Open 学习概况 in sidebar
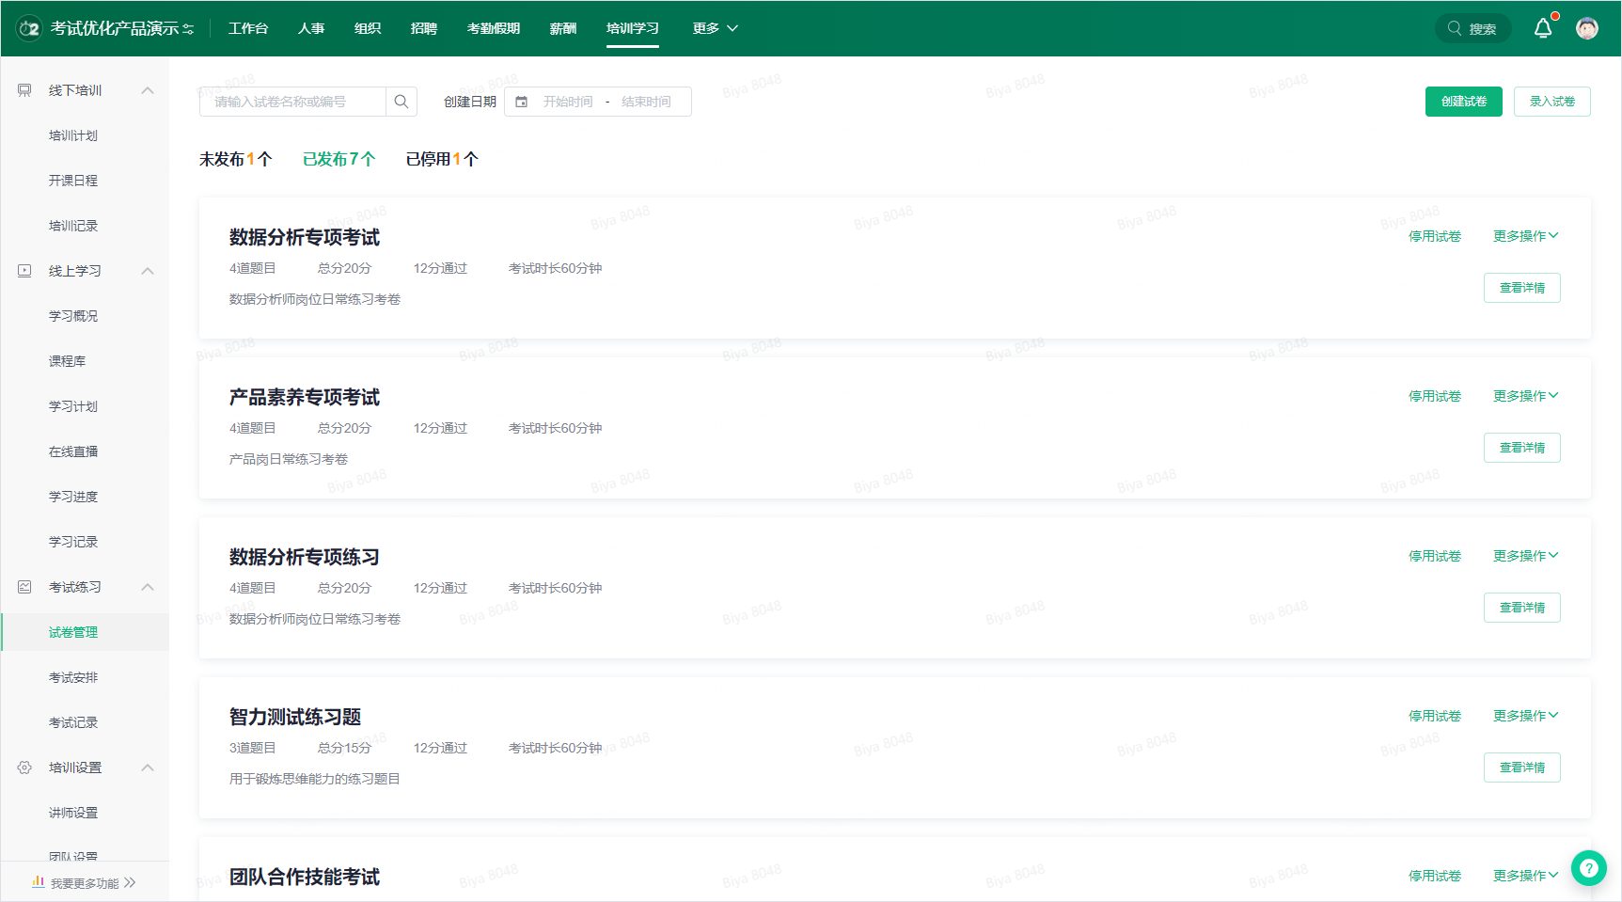 tap(73, 316)
